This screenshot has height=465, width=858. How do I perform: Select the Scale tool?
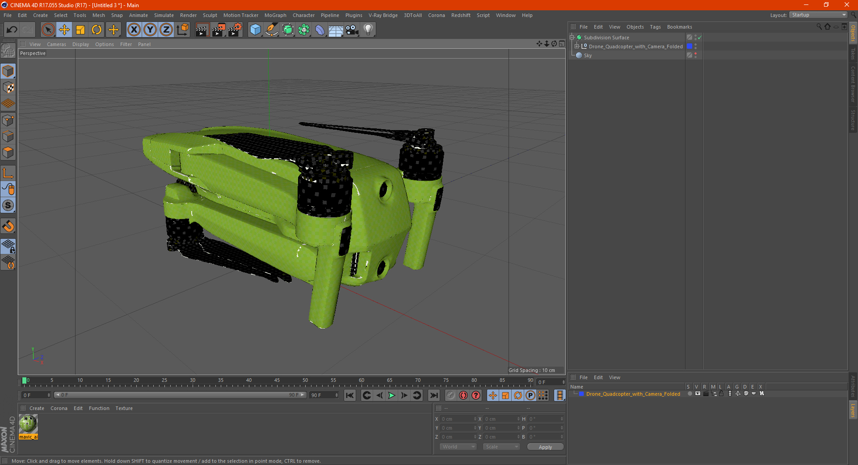pyautogui.click(x=80, y=30)
